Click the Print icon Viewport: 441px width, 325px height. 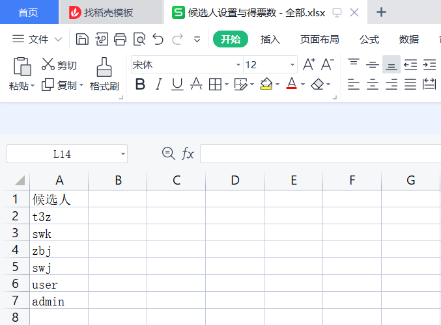(120, 39)
